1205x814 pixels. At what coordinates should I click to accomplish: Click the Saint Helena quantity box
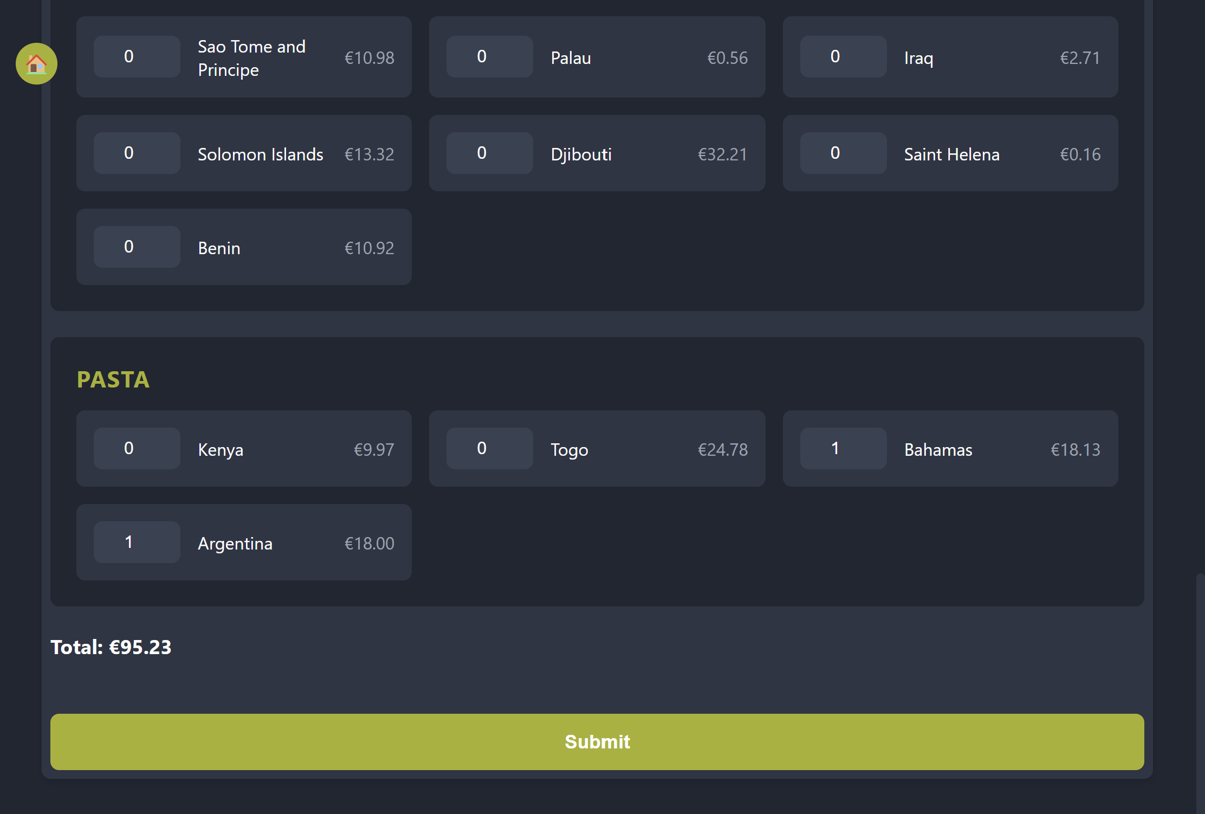[x=843, y=153]
